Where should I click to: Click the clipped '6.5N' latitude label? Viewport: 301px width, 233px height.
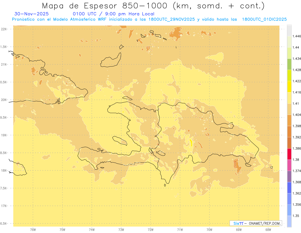4,223
